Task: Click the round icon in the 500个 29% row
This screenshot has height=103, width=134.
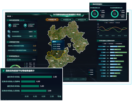Action: (9, 36)
